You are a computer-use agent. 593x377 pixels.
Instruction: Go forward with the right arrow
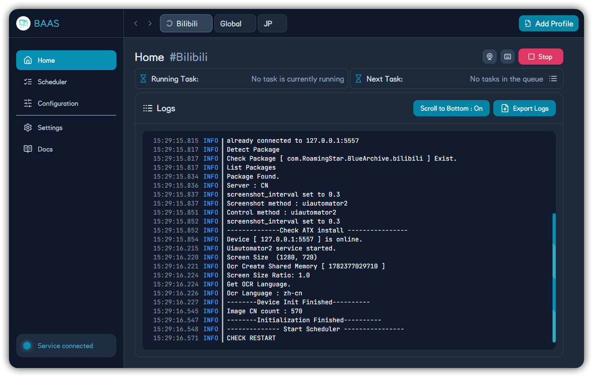point(150,23)
